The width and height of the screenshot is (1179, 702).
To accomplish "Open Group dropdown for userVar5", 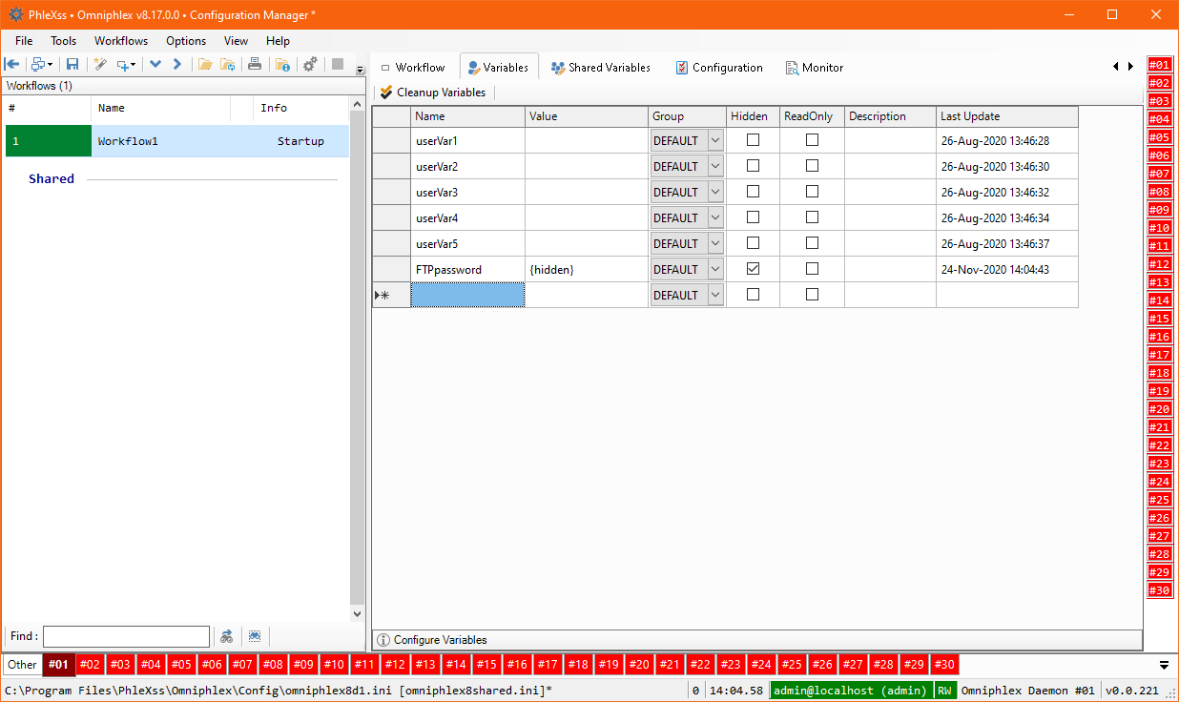I will [x=714, y=243].
